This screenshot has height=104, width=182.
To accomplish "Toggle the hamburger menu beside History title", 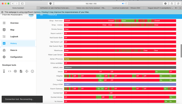I will click(41, 15).
